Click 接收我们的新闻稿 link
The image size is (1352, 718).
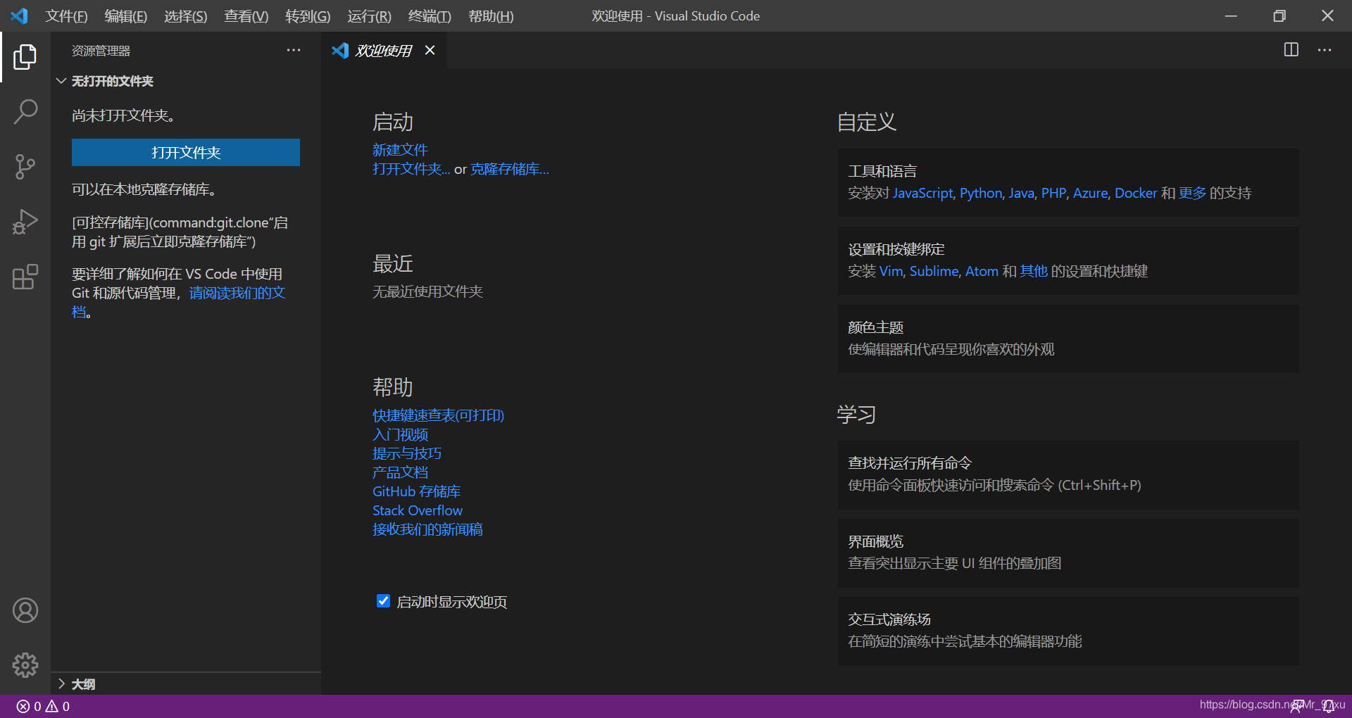pos(427,529)
